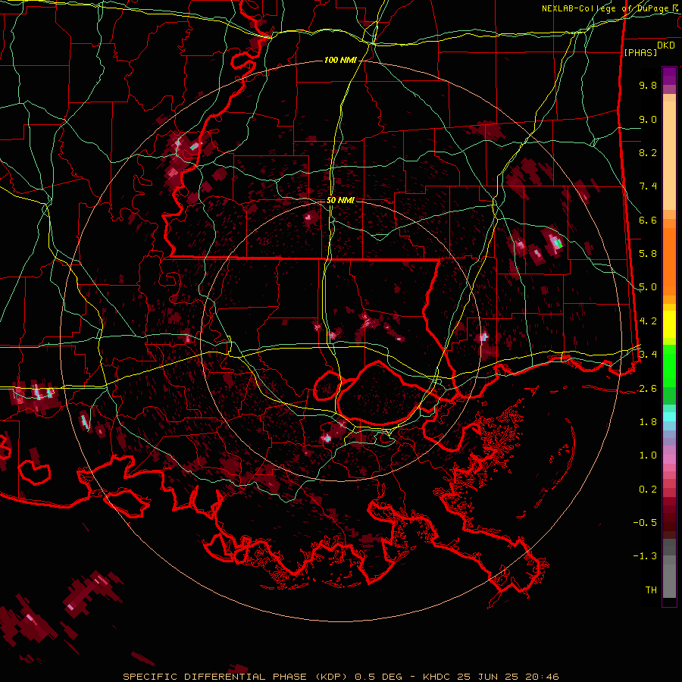Select the 7.4 scale value
This screenshot has height=682, width=682.
click(x=648, y=186)
